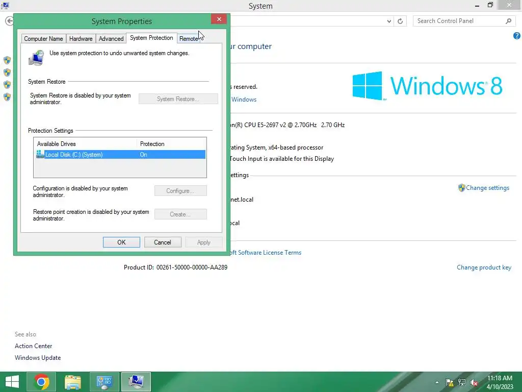Click the Cancel button
The height and width of the screenshot is (392, 522).
pyautogui.click(x=163, y=242)
